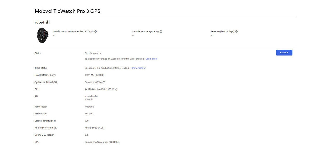The width and height of the screenshot is (332, 153).
Task: Select the Mobvoi TicWatch Pro 3 GPS title
Action: [x=67, y=11]
